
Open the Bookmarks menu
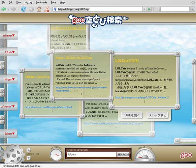pyautogui.click(x=42, y=2)
